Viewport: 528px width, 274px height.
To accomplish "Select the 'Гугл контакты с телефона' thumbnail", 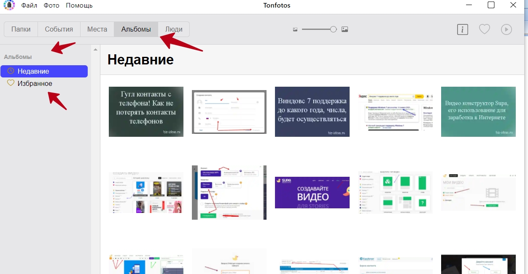I will [x=146, y=112].
